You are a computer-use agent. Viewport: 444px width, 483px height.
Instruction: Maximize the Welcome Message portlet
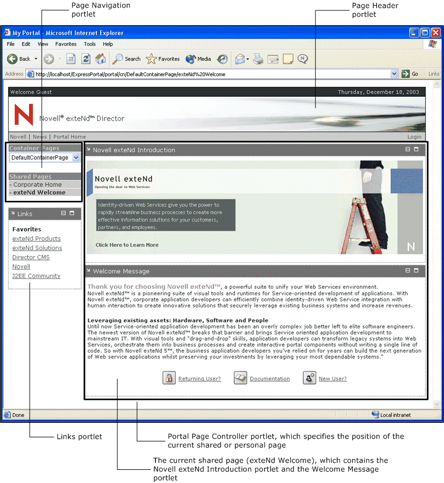(x=415, y=271)
